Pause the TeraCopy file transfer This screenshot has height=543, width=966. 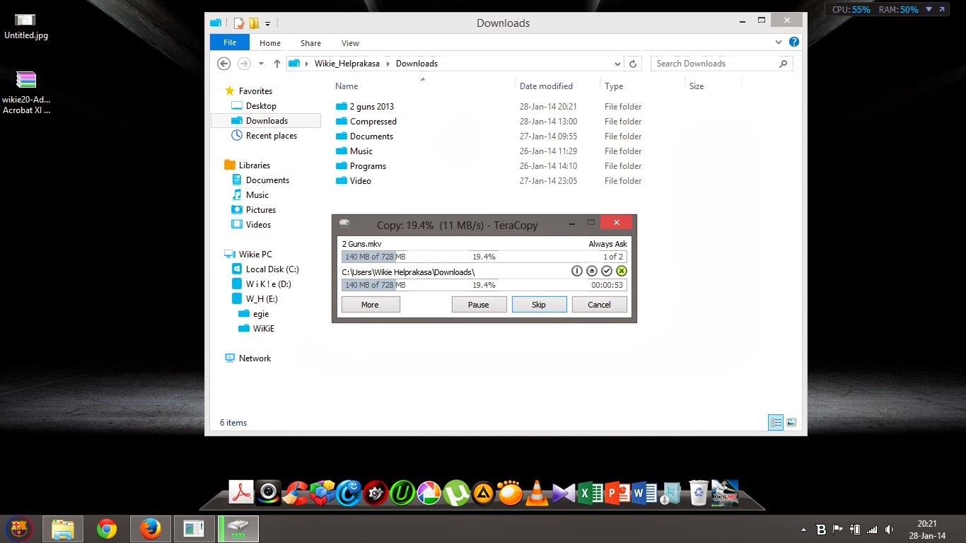[x=479, y=305]
